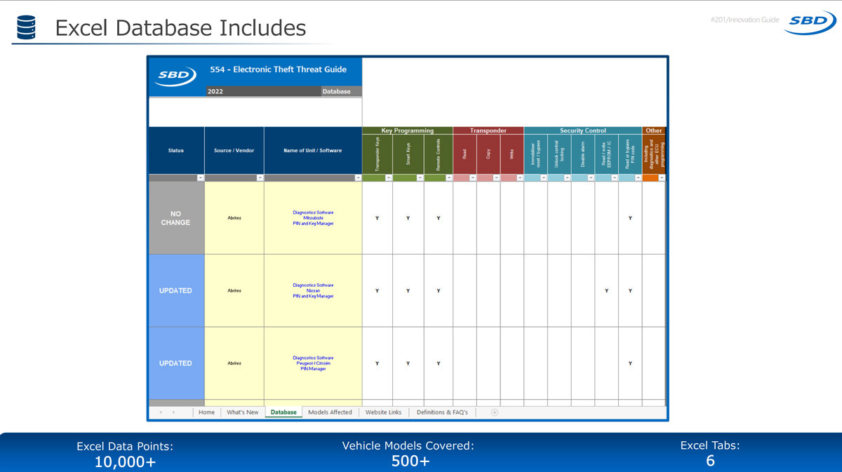
Task: Select Remote Controls Y cell in Peugeot row
Action: 439,363
